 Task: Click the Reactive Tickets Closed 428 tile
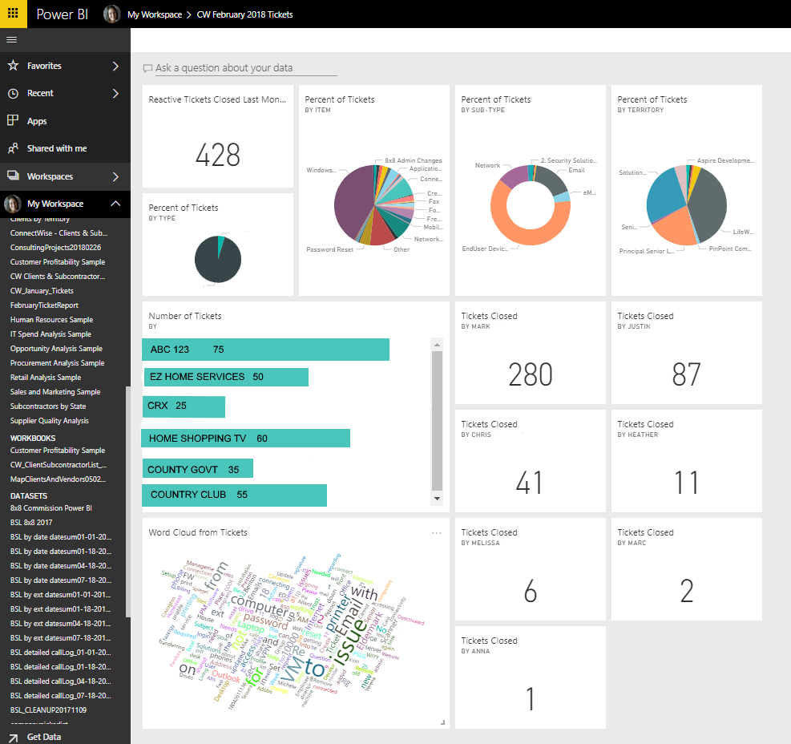218,136
